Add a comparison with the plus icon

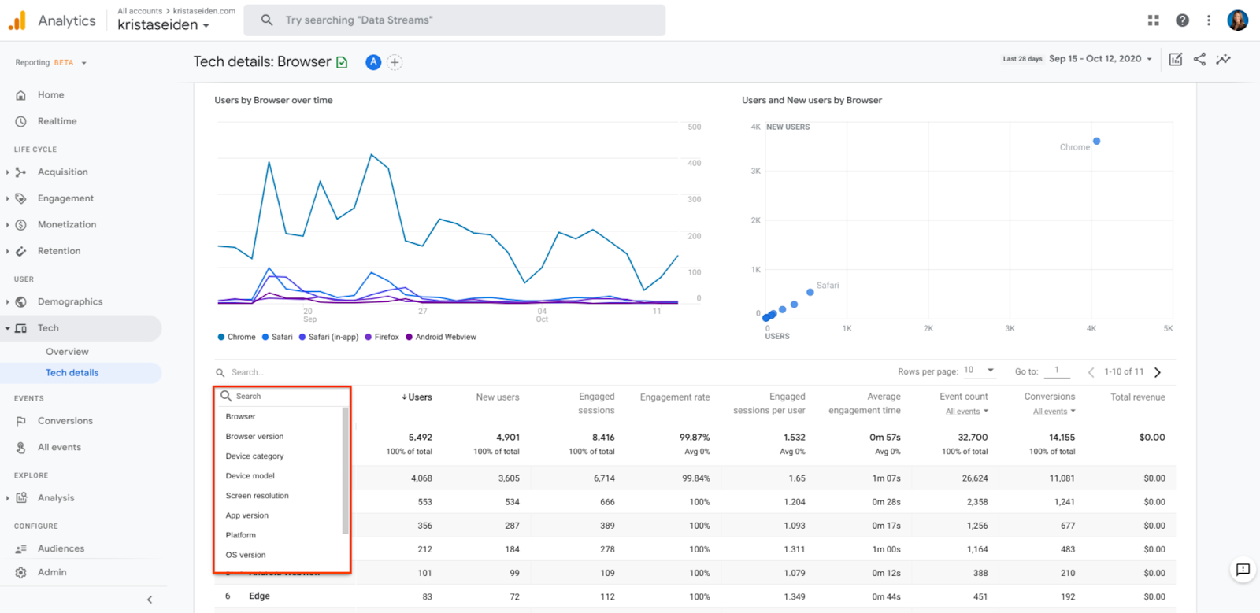point(395,62)
